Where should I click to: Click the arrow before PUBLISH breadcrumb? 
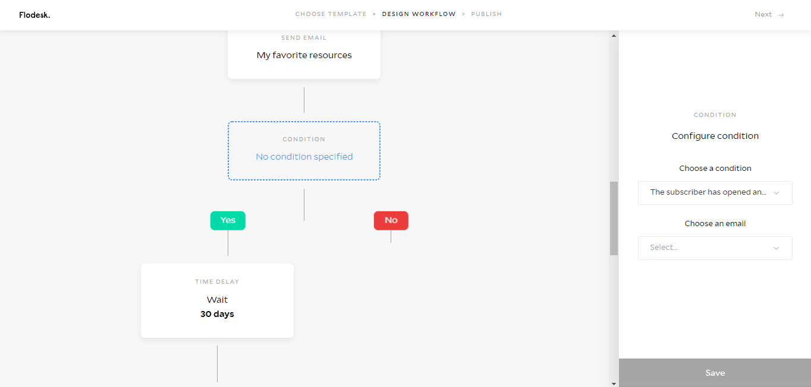(x=463, y=14)
